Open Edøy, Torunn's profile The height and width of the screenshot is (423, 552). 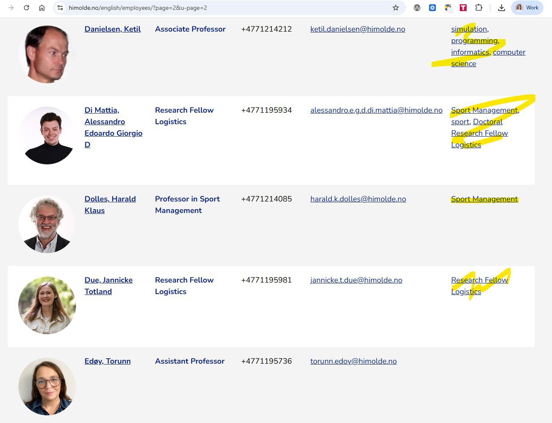pos(108,361)
